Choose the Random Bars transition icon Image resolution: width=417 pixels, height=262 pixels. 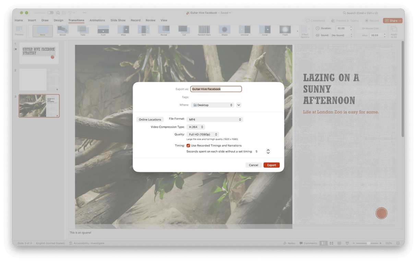pyautogui.click(x=204, y=30)
